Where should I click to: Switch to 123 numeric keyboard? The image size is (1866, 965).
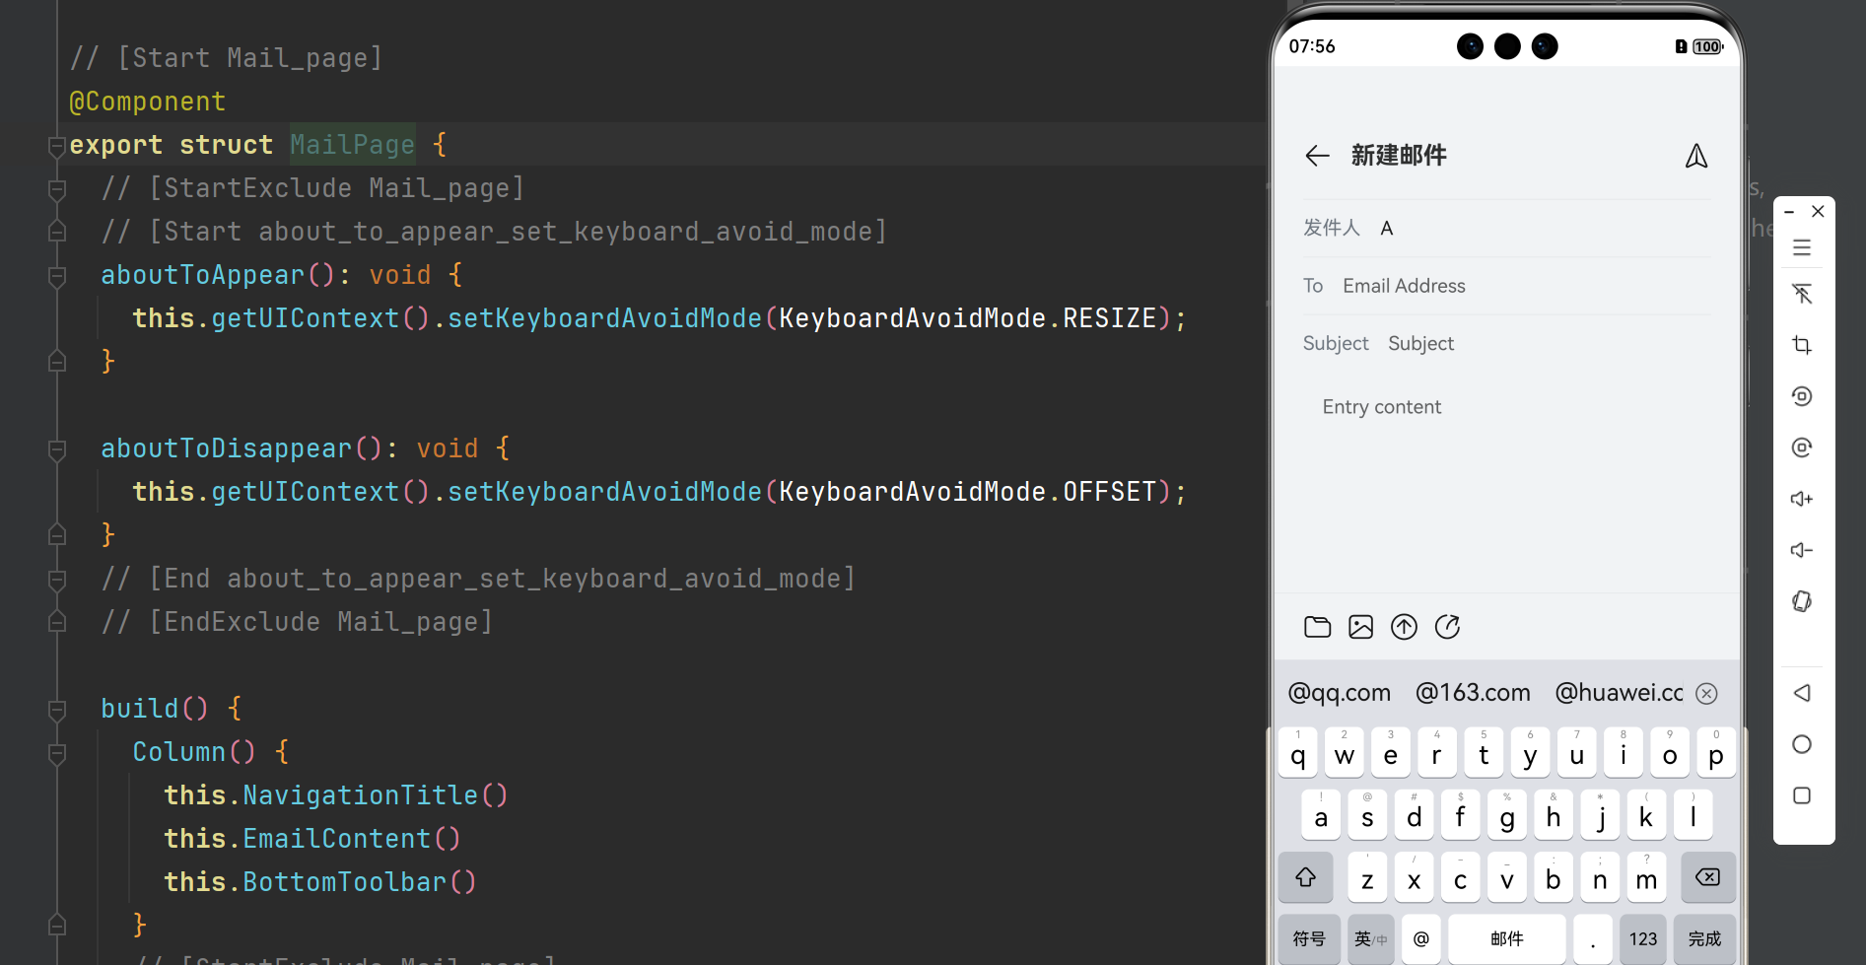1643,939
